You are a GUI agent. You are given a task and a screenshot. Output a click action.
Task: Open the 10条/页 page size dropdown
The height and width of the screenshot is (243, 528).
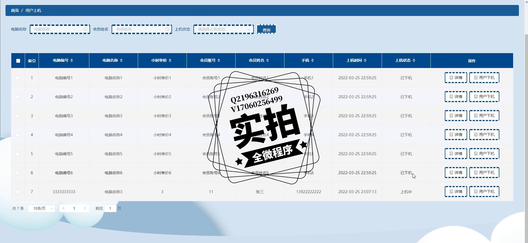(x=42, y=209)
